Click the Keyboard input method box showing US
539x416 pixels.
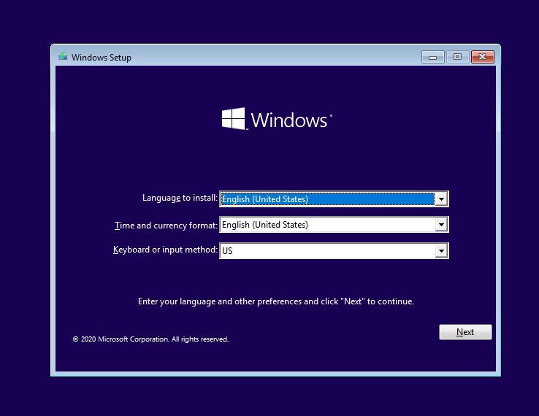[334, 251]
